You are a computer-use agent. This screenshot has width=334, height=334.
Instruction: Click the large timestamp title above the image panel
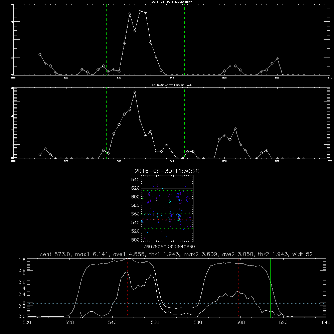pyautogui.click(x=167, y=171)
